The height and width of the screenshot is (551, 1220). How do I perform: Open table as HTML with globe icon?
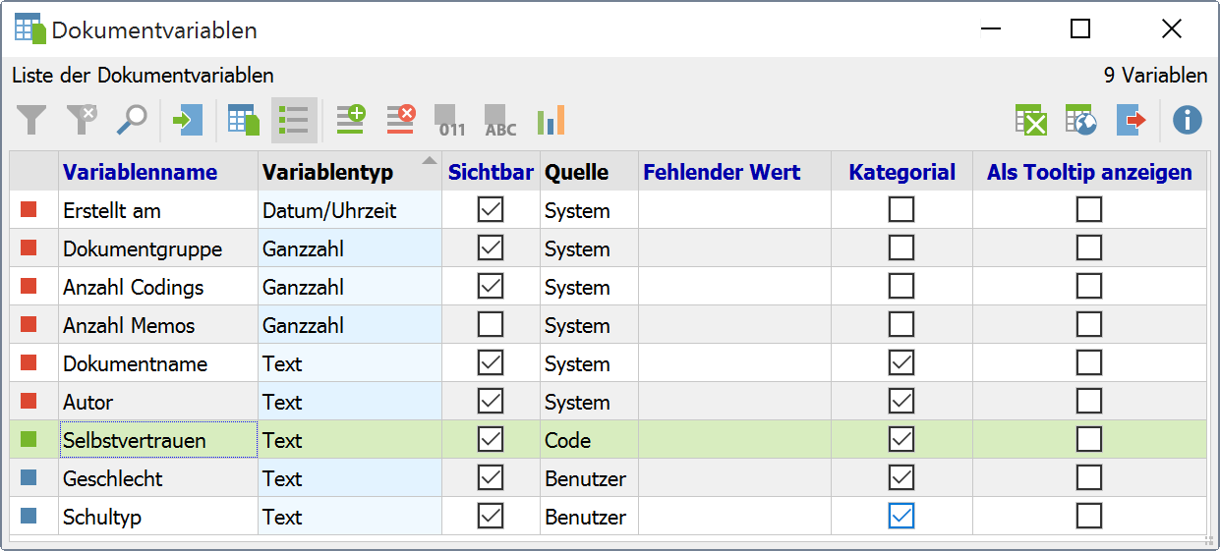(1080, 120)
